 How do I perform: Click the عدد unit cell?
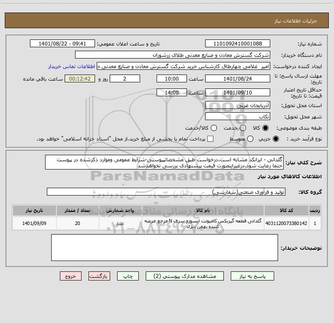(x=120, y=223)
